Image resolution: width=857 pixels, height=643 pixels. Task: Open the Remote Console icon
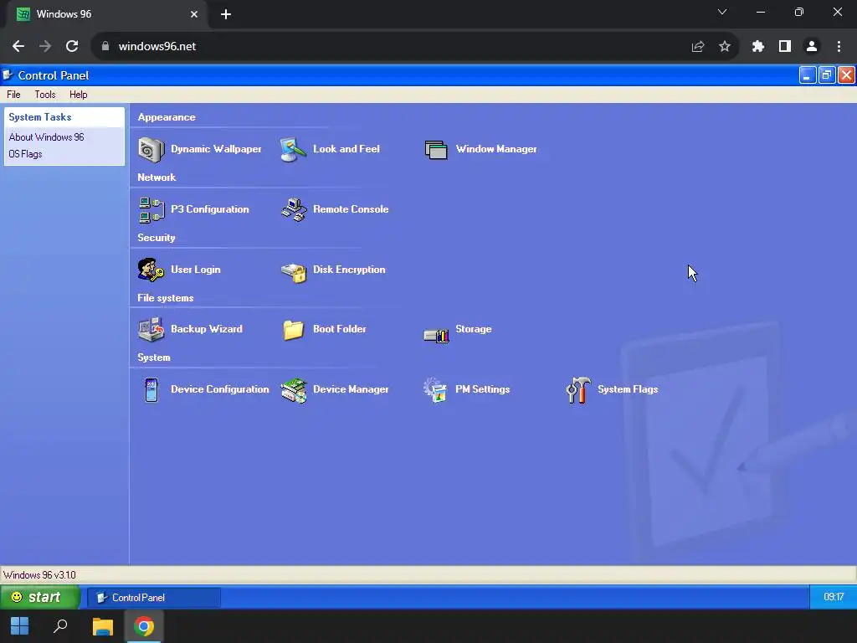(294, 209)
